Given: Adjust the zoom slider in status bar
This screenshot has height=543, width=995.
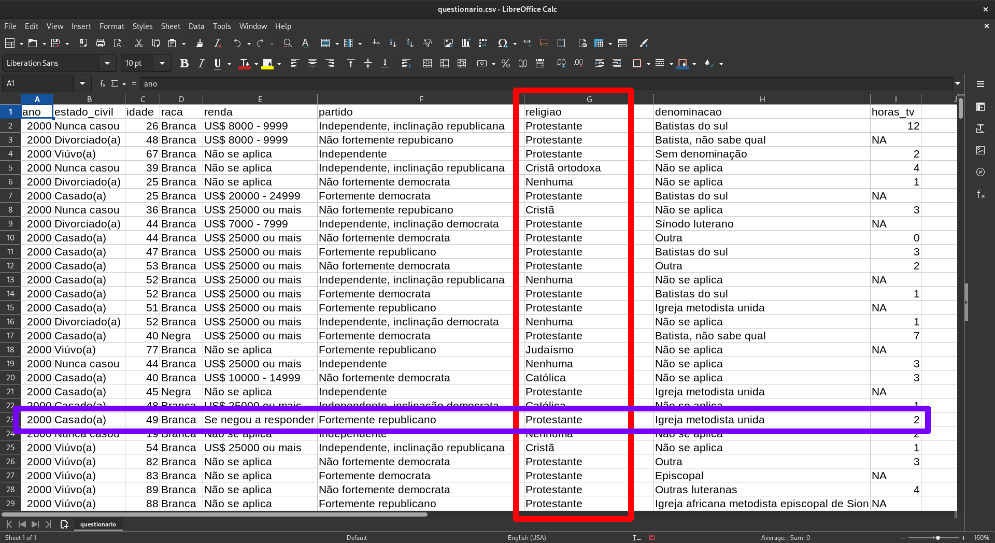Looking at the screenshot, I should coord(937,538).
